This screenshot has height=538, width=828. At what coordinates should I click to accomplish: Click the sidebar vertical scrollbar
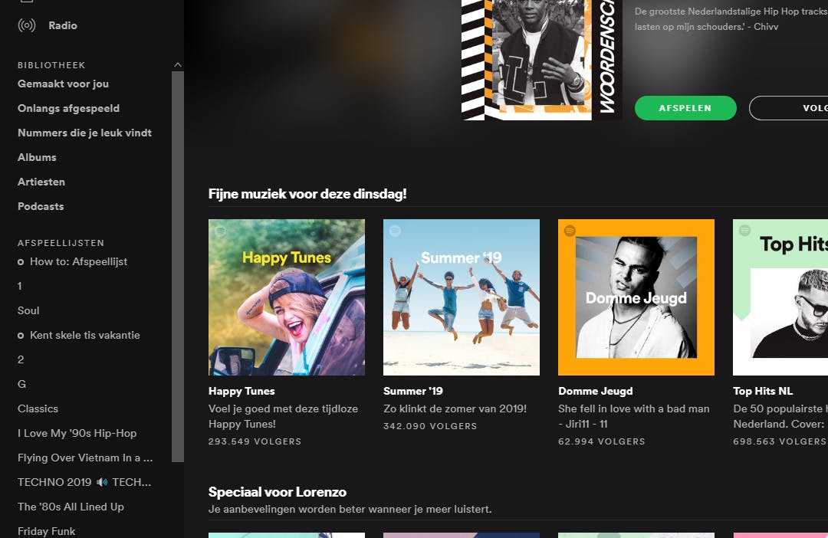pyautogui.click(x=177, y=267)
